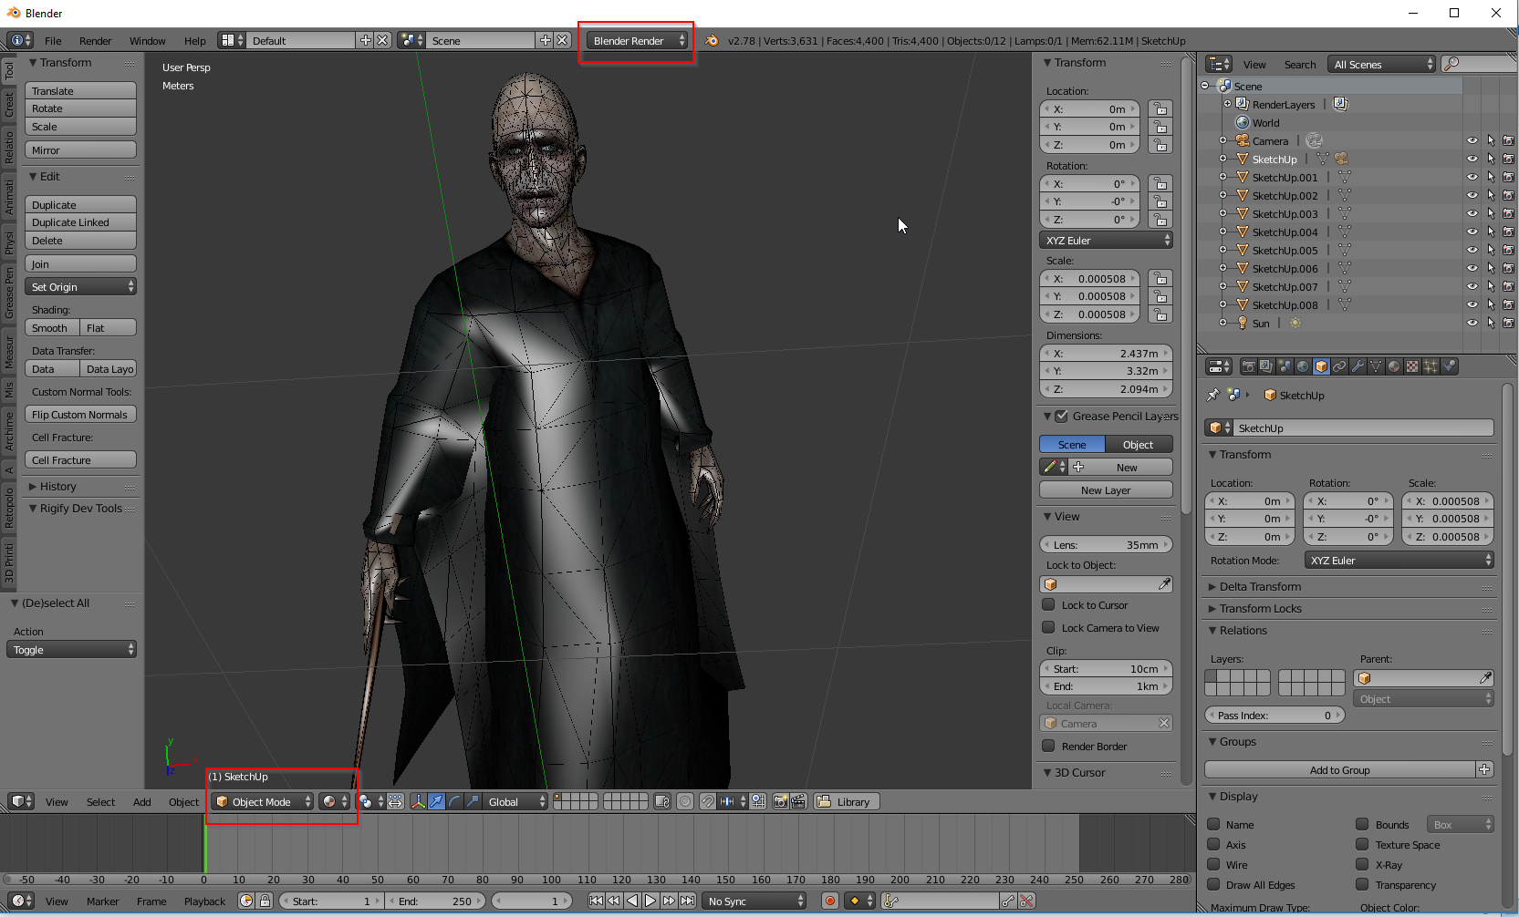Enable Lock to Cursor checkbox
This screenshot has height=917, width=1519.
pos(1048,604)
